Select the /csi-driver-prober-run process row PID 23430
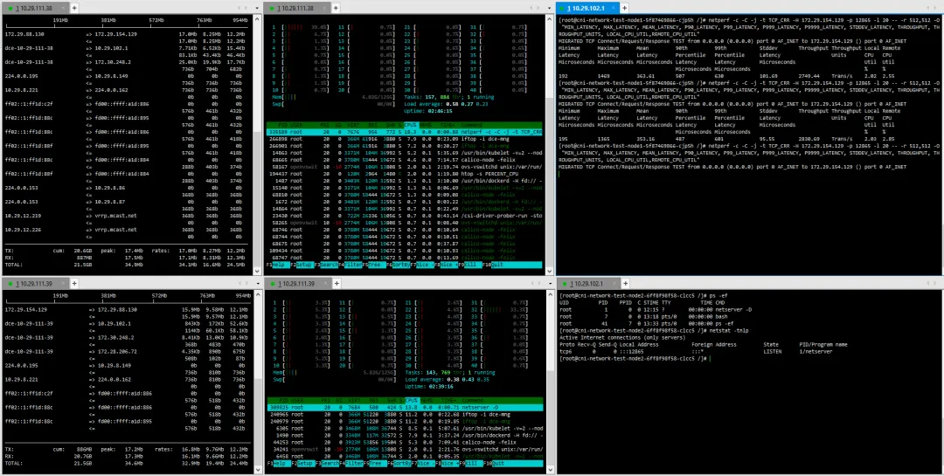 point(406,216)
